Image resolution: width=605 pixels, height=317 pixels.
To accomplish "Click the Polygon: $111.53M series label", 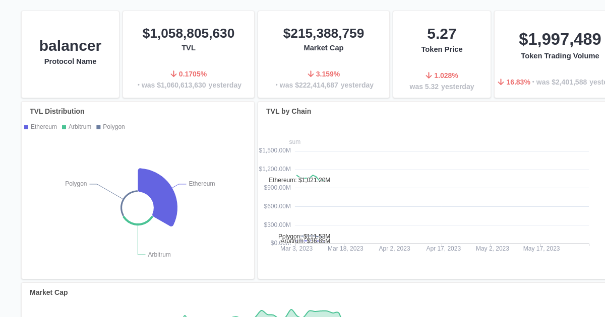I will [304, 236].
